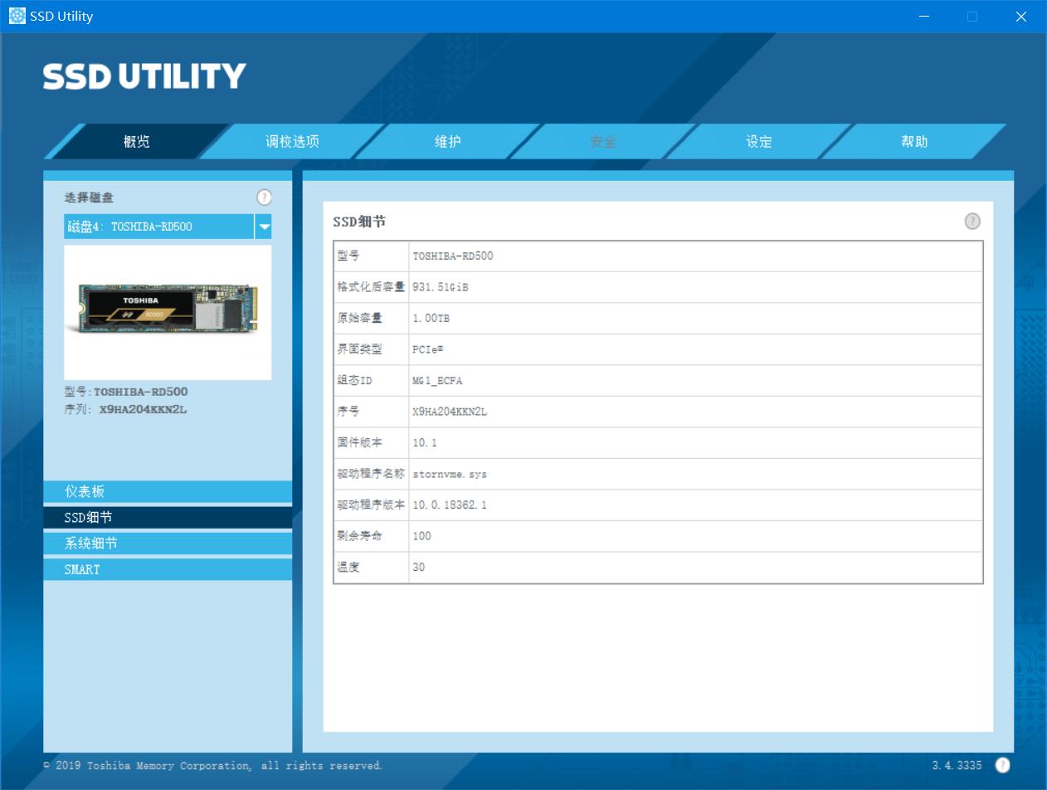The image size is (1047, 790).
Task: Open the 调校选项 tab
Action: pos(292,142)
